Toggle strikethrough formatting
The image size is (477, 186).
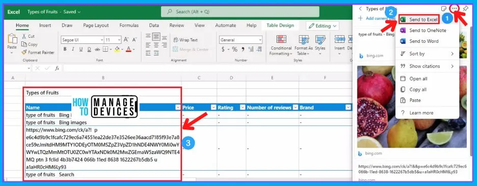point(97,49)
